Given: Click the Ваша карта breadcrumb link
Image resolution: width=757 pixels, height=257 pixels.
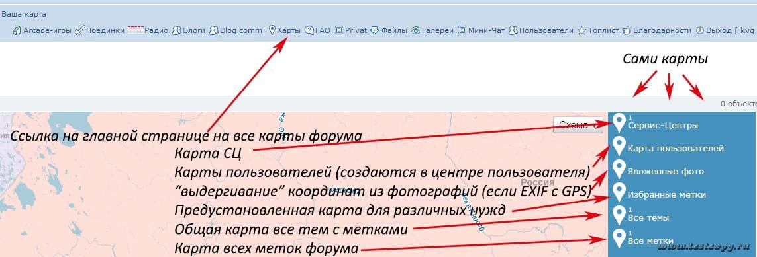Looking at the screenshot, I should 24,15.
